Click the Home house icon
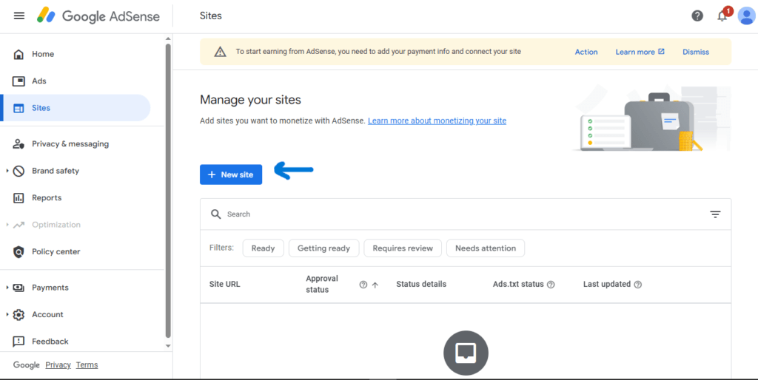This screenshot has height=380, width=758. (19, 54)
